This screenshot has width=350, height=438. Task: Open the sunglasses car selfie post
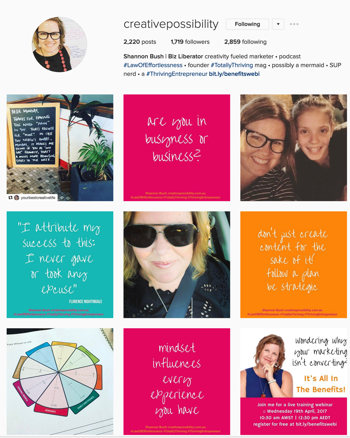[x=177, y=265]
